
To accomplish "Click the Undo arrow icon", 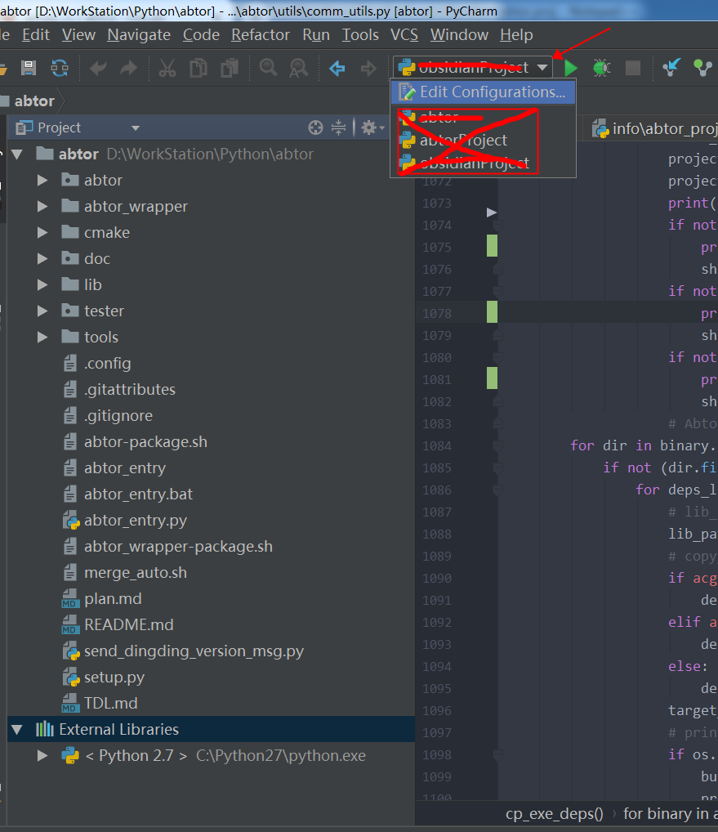I will point(98,68).
